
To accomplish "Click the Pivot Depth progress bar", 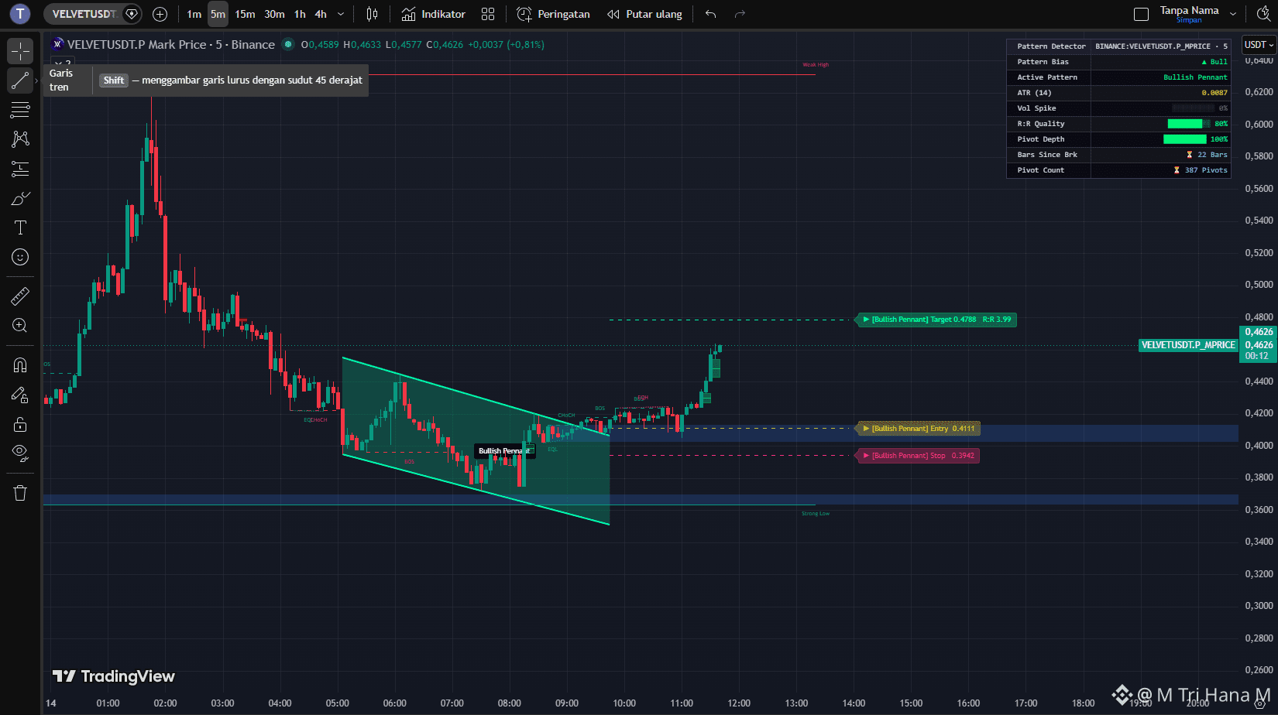I will point(1185,139).
